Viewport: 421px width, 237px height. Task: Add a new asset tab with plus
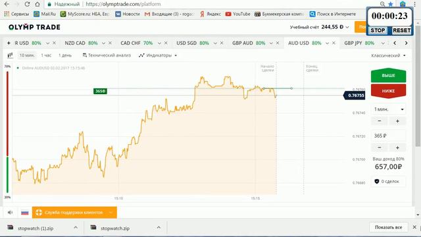click(9, 43)
